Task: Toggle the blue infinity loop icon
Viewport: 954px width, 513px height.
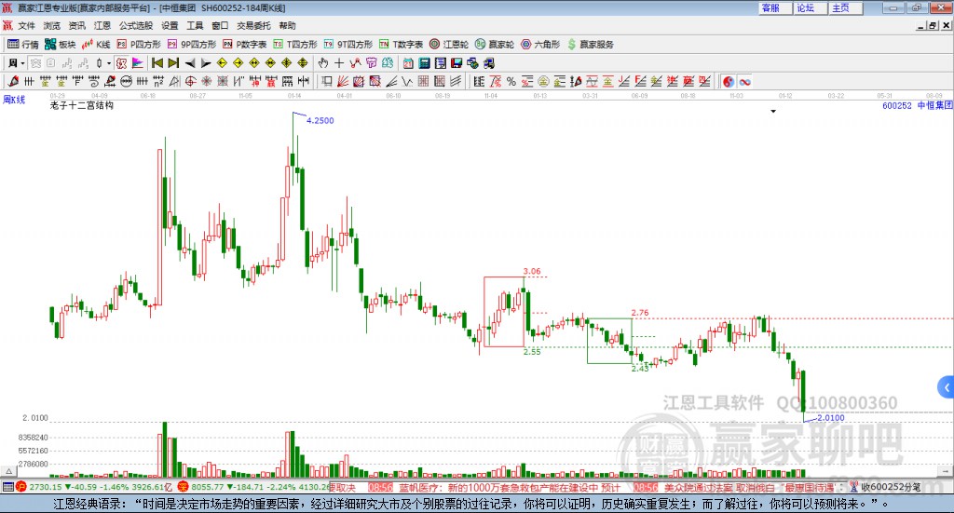Action: 744,81
